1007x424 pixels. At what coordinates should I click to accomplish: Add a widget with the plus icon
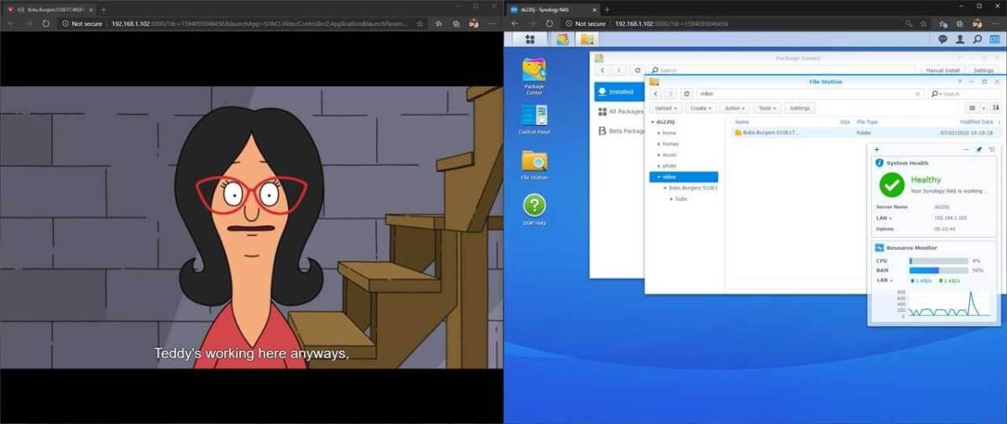tap(877, 149)
